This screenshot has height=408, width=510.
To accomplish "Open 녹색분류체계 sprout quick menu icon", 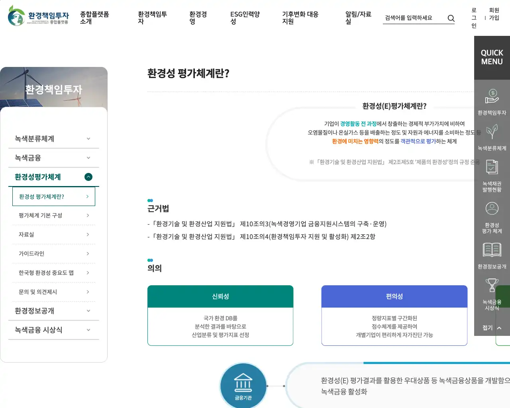I will tap(492, 132).
